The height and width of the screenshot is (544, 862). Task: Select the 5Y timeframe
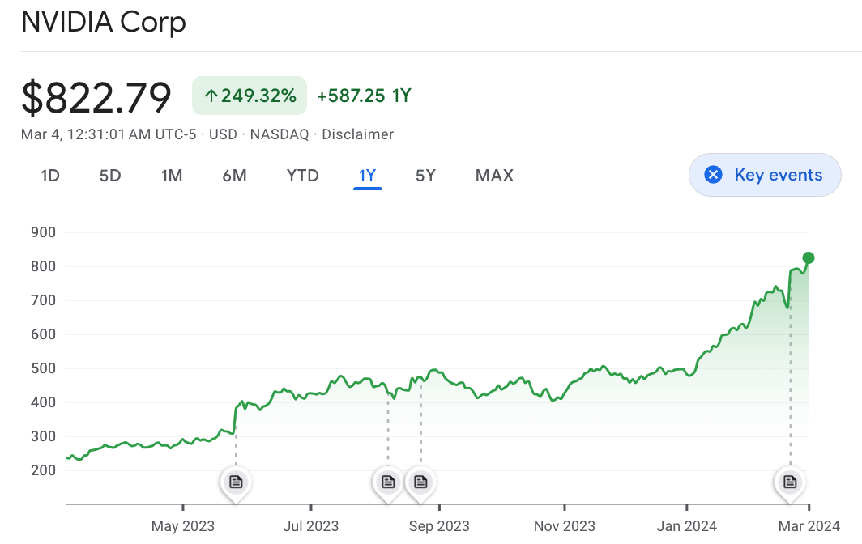coord(425,175)
